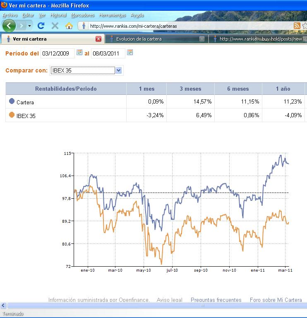Click the 'Cartera' row label

point(25,102)
